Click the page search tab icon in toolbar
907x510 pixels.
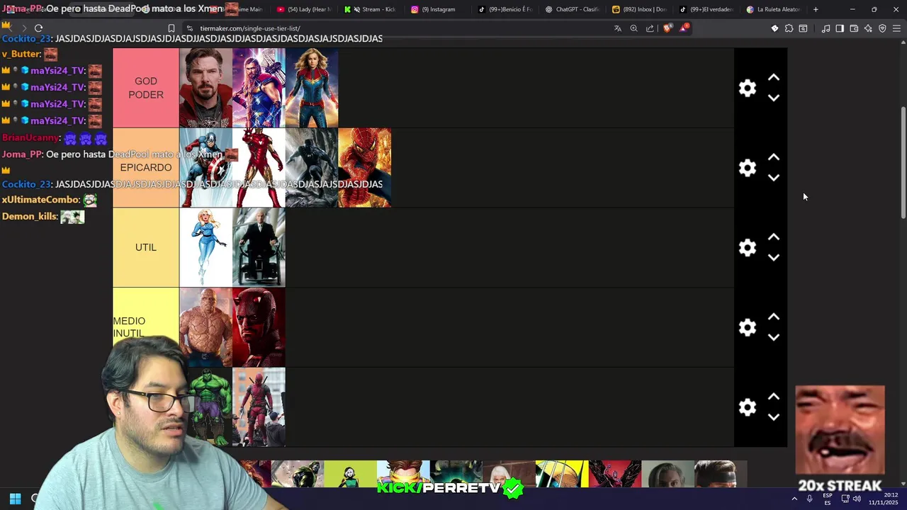803,28
